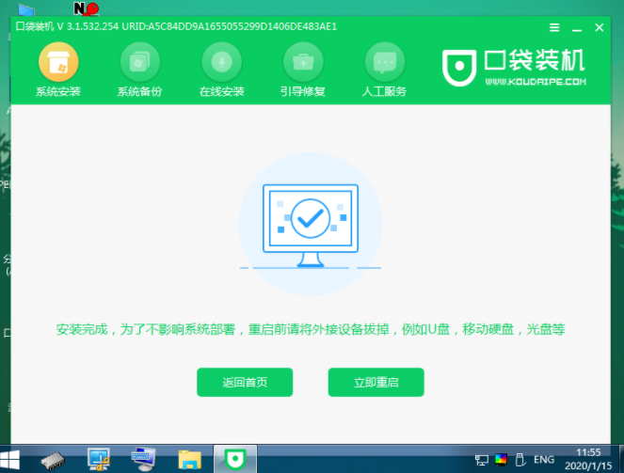The image size is (624, 473).
Task: Click the network icon in system tray
Action: click(483, 460)
